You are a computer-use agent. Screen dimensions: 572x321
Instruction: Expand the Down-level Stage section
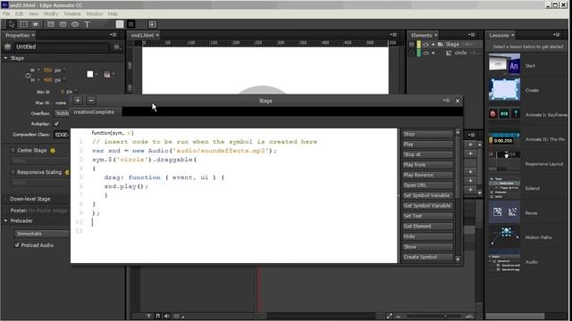pyautogui.click(x=5, y=199)
